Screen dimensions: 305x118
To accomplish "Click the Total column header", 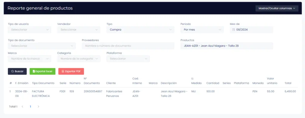I will coord(288,83).
